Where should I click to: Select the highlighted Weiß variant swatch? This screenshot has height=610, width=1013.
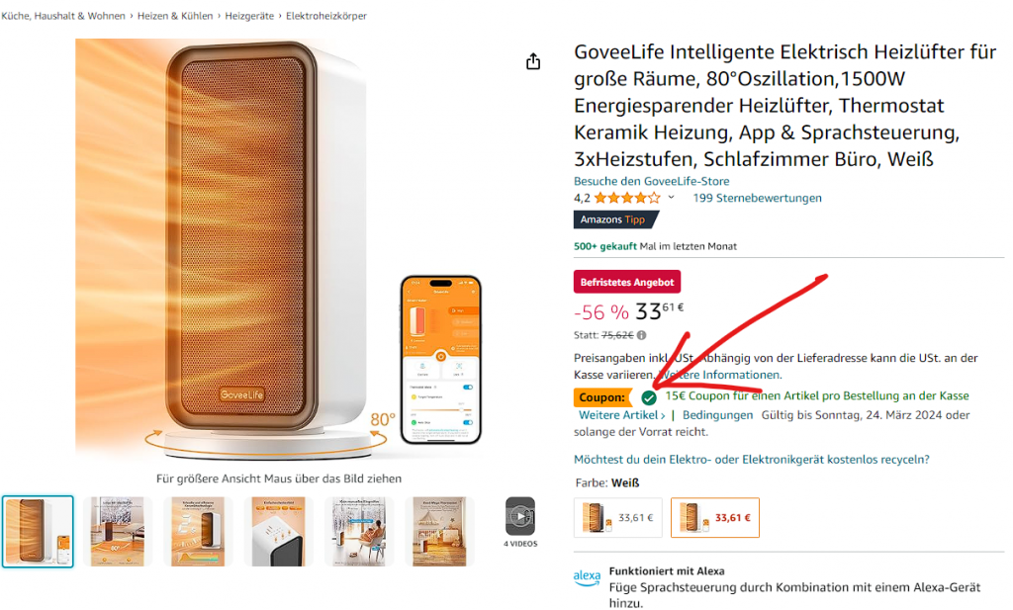coord(715,518)
